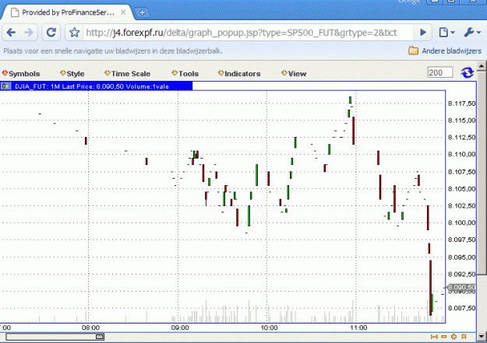Click the DJIA_FUT 1M Last Price header
Viewport: 487px width, 343px height.
(x=92, y=86)
